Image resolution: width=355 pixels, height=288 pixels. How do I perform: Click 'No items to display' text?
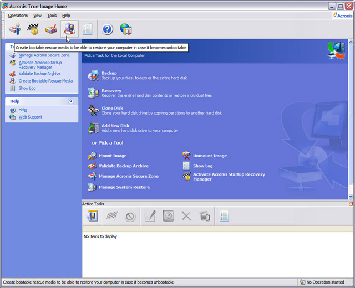(x=100, y=236)
